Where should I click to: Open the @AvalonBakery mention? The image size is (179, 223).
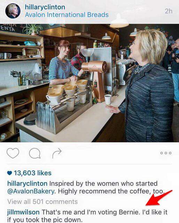(31, 191)
